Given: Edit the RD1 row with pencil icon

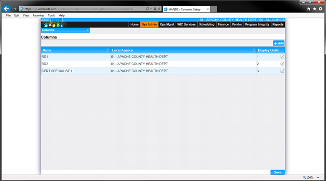Looking at the screenshot, I should click(282, 57).
